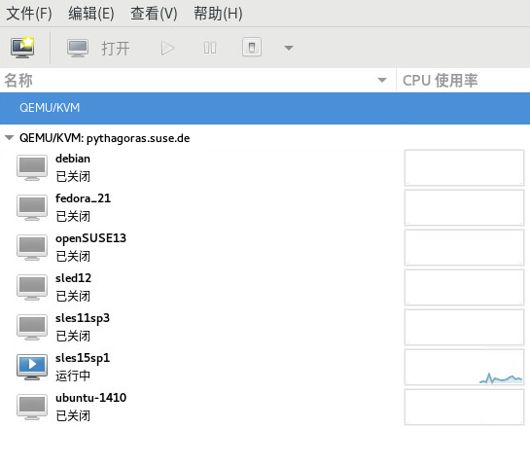Click the 打开 button label
The width and height of the screenshot is (530, 465).
tap(116, 49)
